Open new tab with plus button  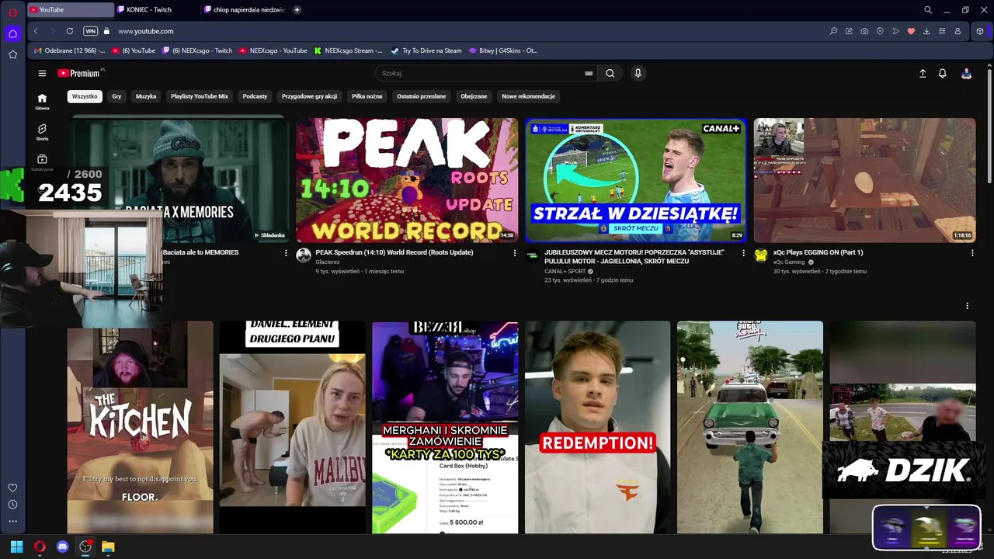pyautogui.click(x=297, y=10)
